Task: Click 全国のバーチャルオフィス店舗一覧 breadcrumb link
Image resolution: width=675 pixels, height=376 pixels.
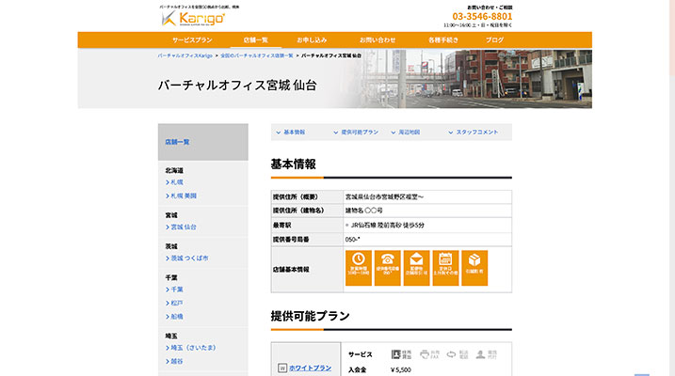Action: [257, 55]
